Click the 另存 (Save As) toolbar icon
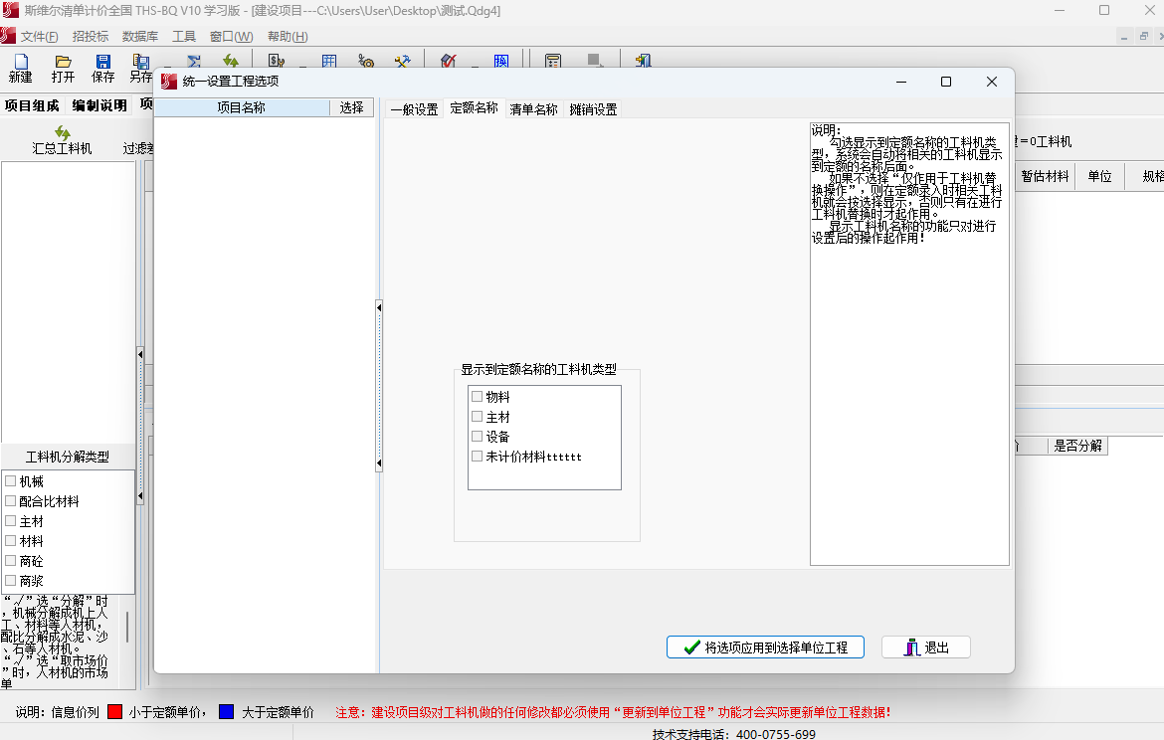 click(x=141, y=61)
